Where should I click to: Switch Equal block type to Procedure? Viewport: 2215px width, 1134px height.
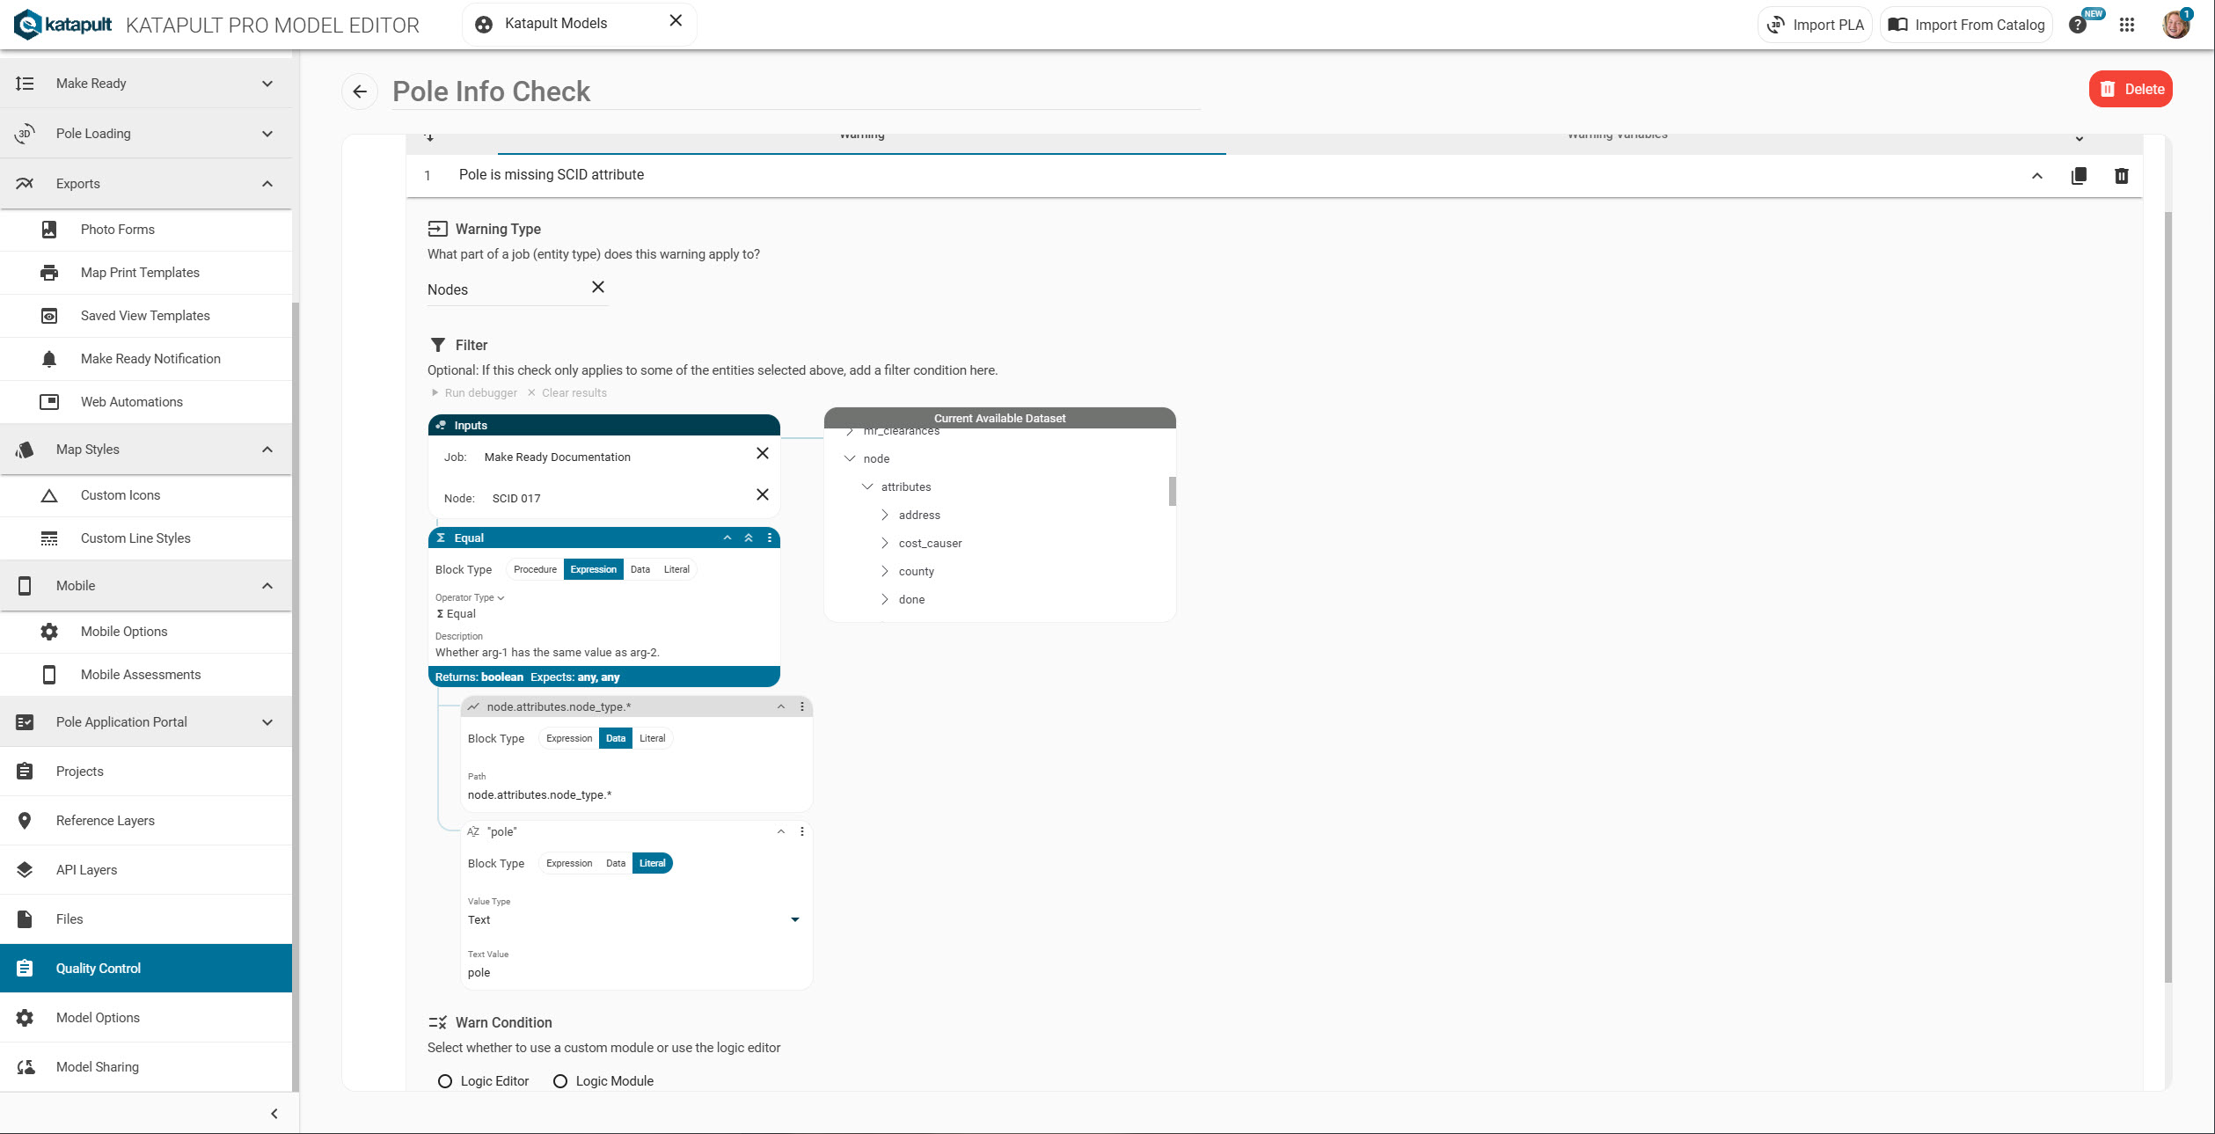tap(535, 569)
